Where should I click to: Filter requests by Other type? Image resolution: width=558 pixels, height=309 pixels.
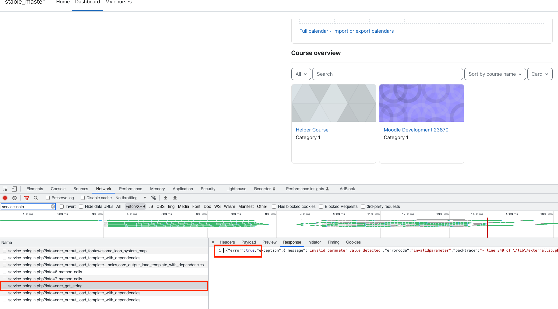[262, 207]
